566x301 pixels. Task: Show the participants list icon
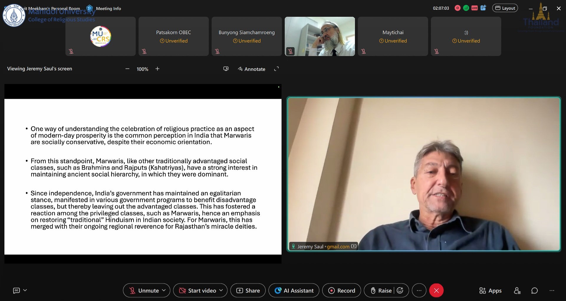point(517,291)
